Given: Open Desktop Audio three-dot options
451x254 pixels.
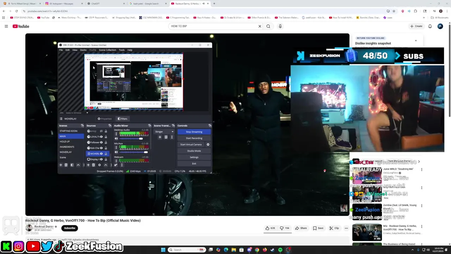Looking at the screenshot, I should (x=116, y=134).
